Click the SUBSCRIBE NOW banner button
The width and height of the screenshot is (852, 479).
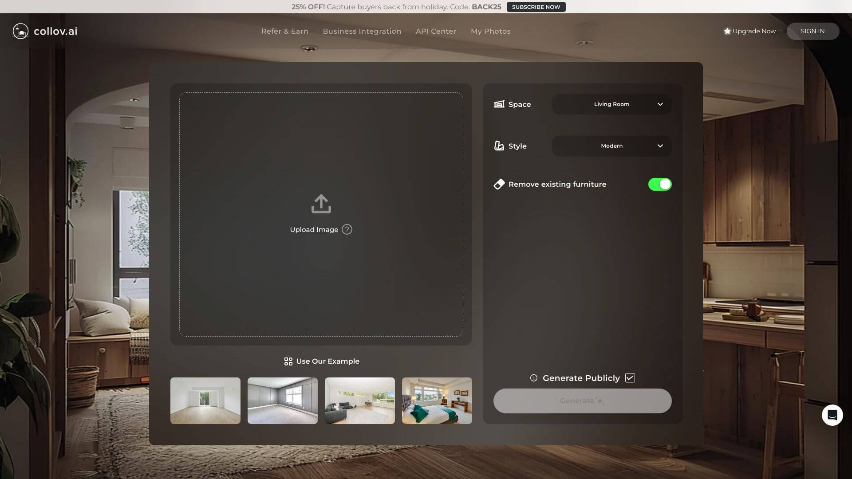pyautogui.click(x=536, y=7)
